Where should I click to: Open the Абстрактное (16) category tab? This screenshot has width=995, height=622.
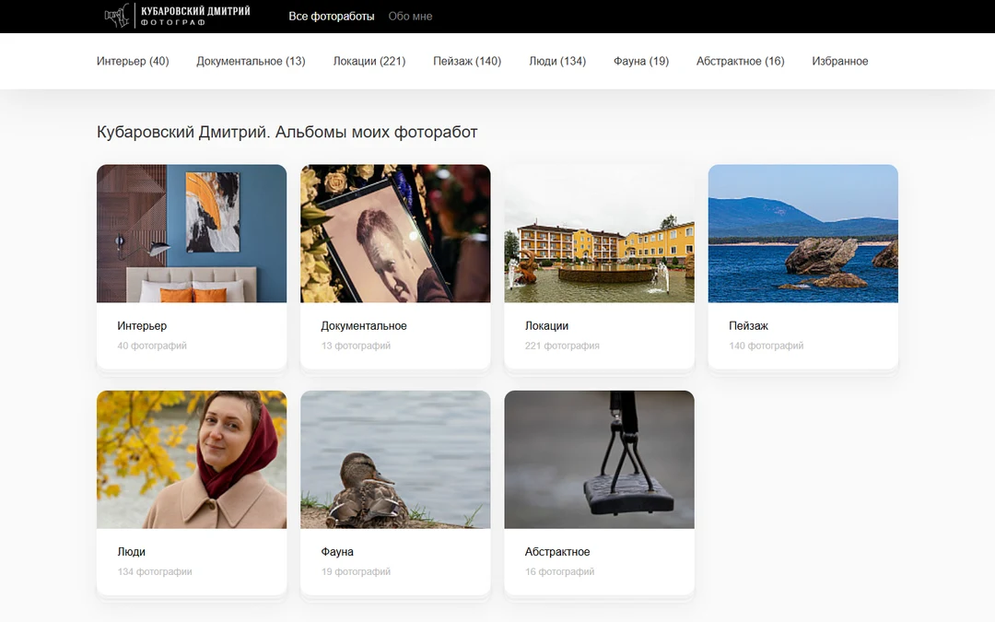(x=740, y=61)
